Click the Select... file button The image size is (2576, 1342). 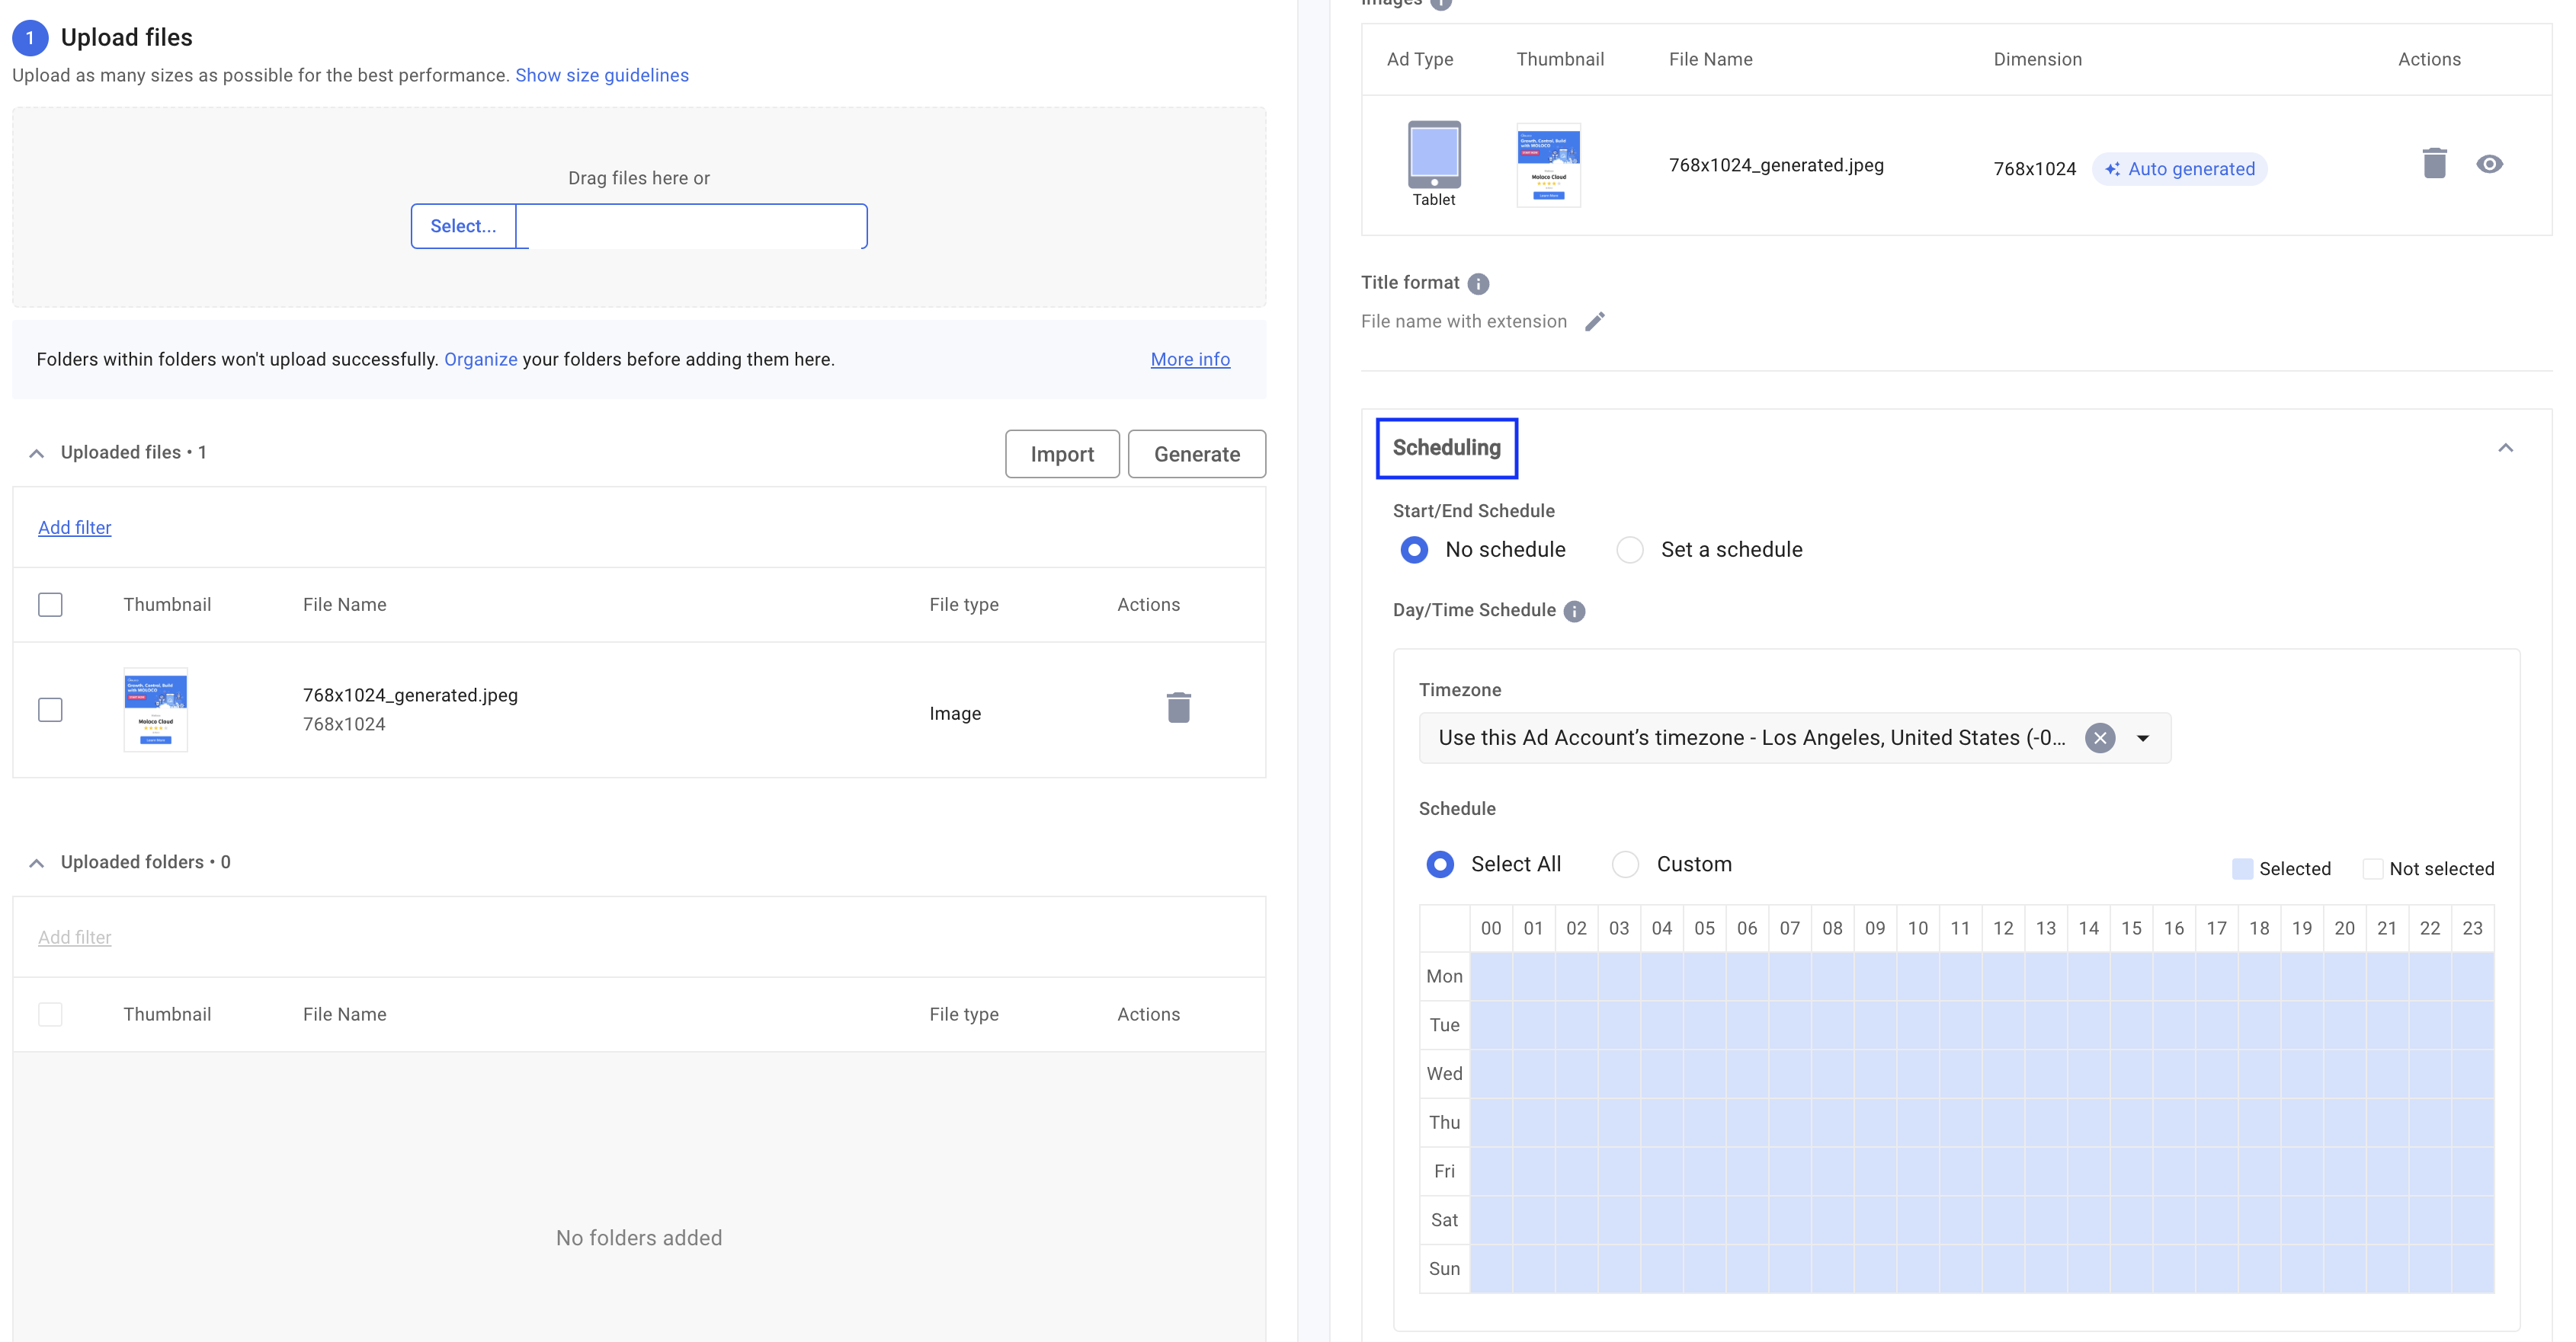coord(463,227)
